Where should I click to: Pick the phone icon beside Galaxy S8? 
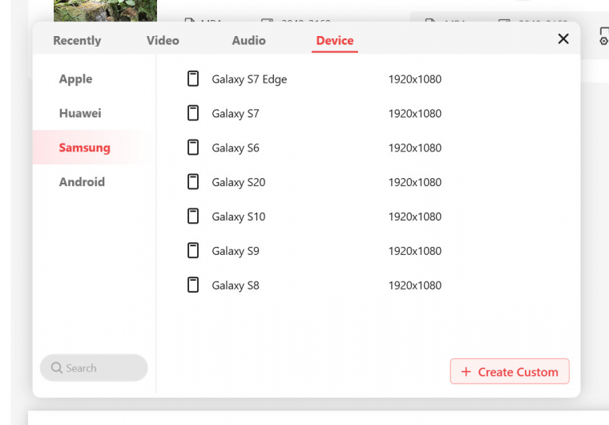point(193,285)
